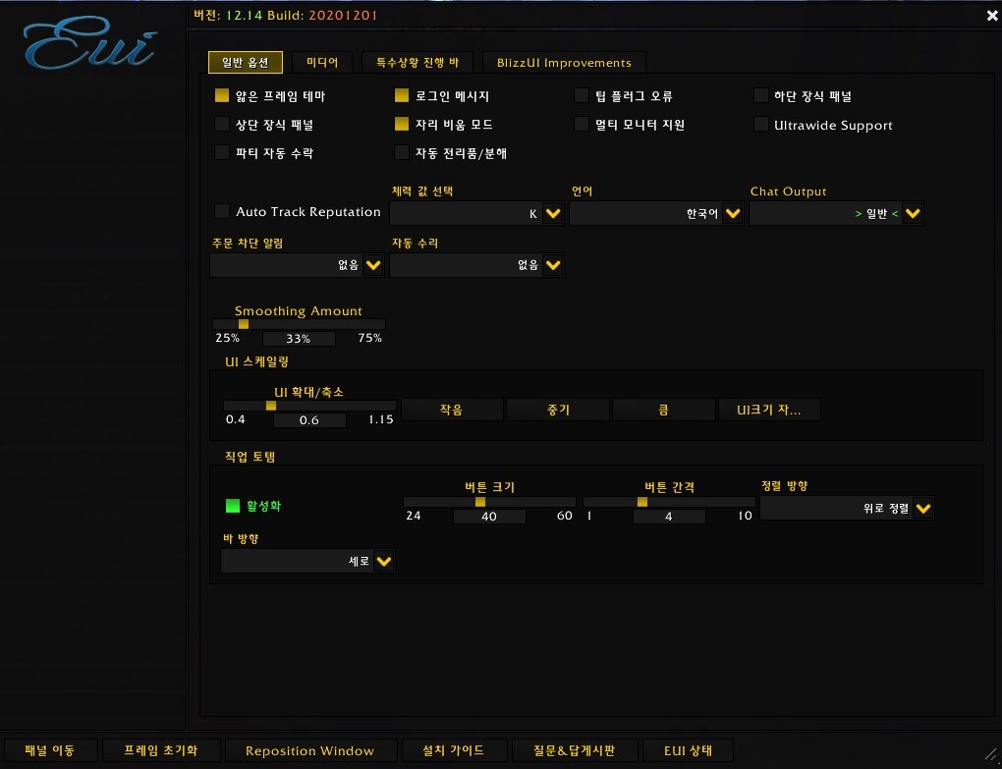
Task: Uncheck the 얇은 프레임 테마 option
Action: [x=222, y=96]
